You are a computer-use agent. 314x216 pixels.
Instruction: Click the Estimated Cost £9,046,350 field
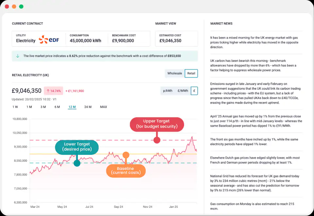[177, 39]
